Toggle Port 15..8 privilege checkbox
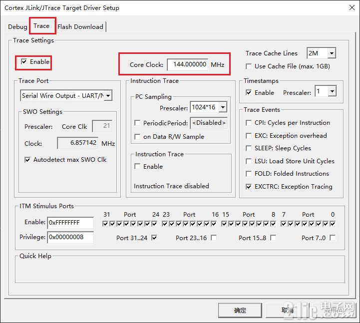Screen dimensions: 360x323 pos(273,238)
